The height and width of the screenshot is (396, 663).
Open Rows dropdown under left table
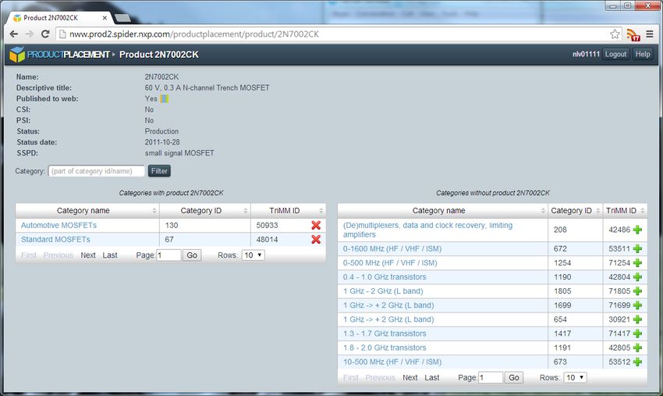[x=253, y=255]
